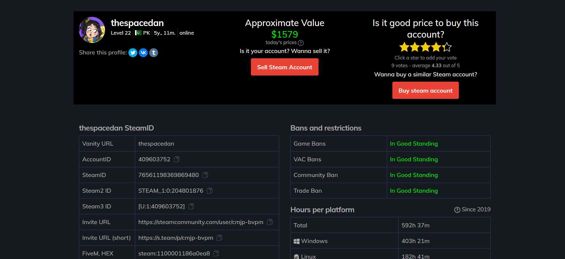Open the Since 2019 help icon
This screenshot has width=565, height=259.
[x=457, y=210]
